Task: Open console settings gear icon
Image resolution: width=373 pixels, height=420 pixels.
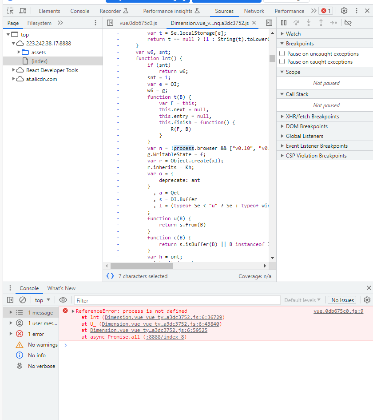Action: [x=367, y=300]
